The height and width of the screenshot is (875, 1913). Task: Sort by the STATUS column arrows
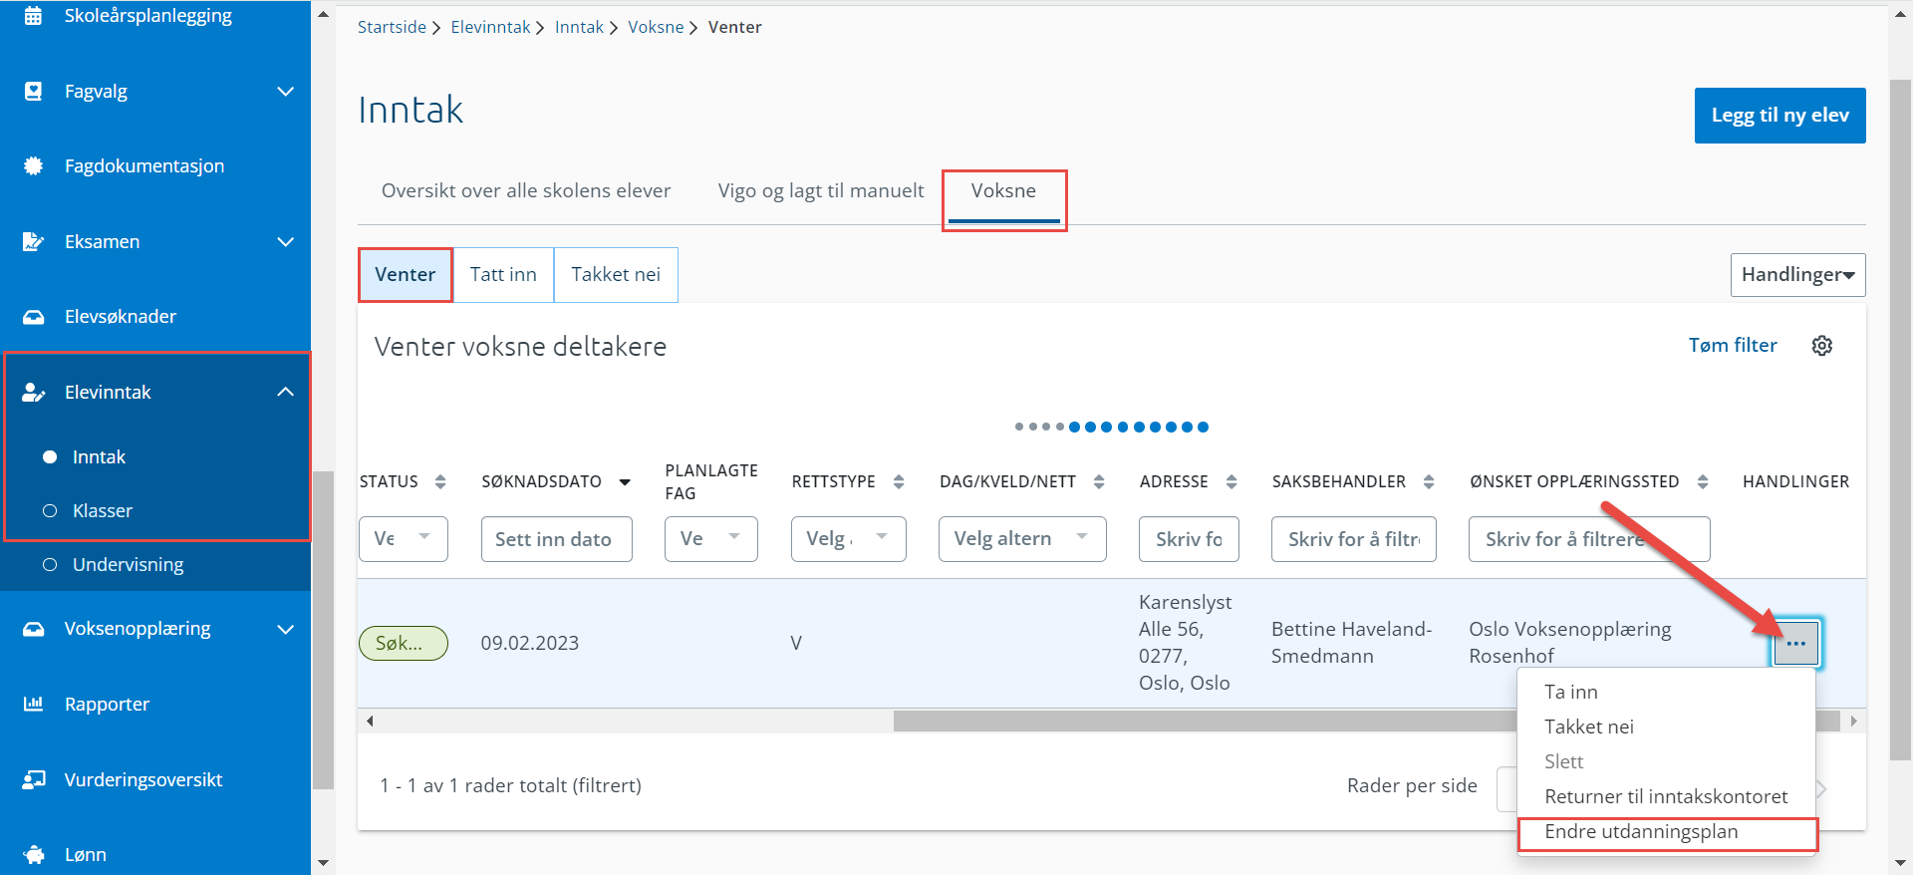click(440, 481)
